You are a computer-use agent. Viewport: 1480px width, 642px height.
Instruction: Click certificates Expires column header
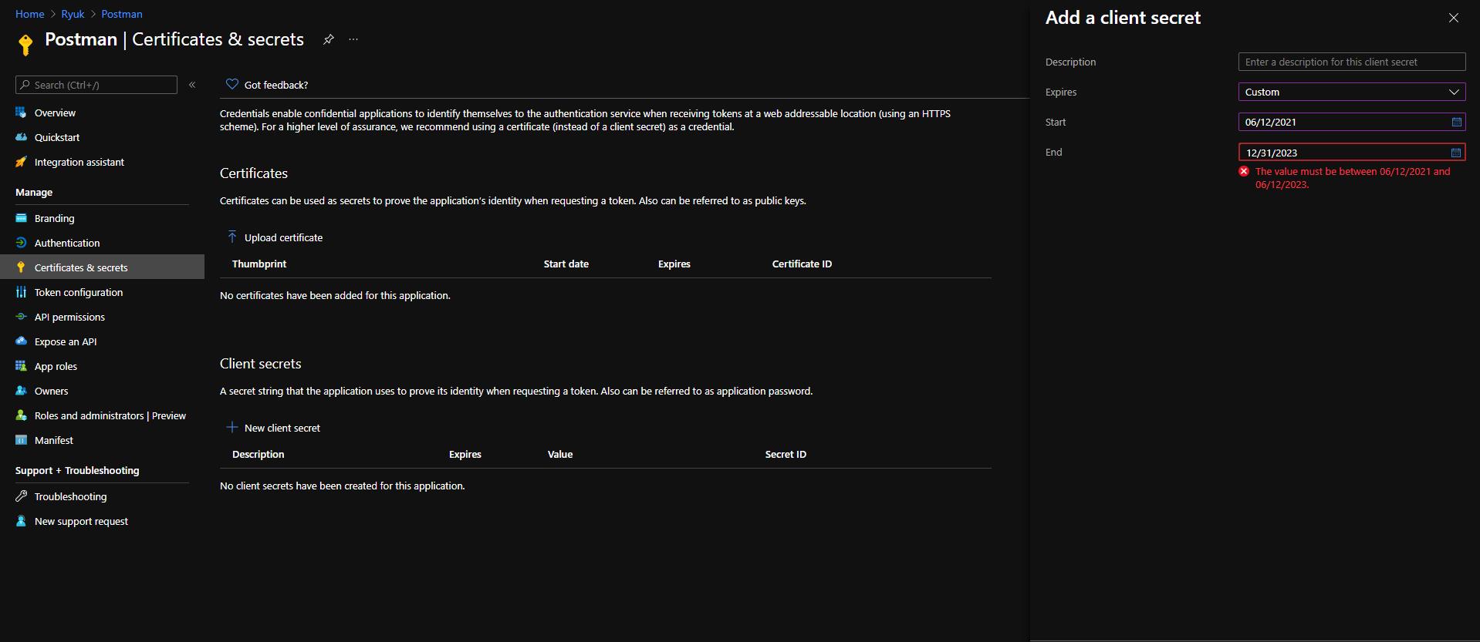(x=674, y=264)
